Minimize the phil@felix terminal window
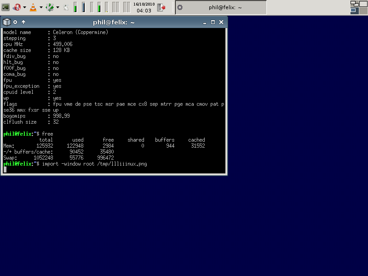The width and height of the screenshot is (368, 276). pos(205,22)
